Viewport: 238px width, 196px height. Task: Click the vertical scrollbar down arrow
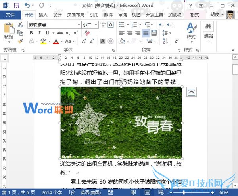235,185
